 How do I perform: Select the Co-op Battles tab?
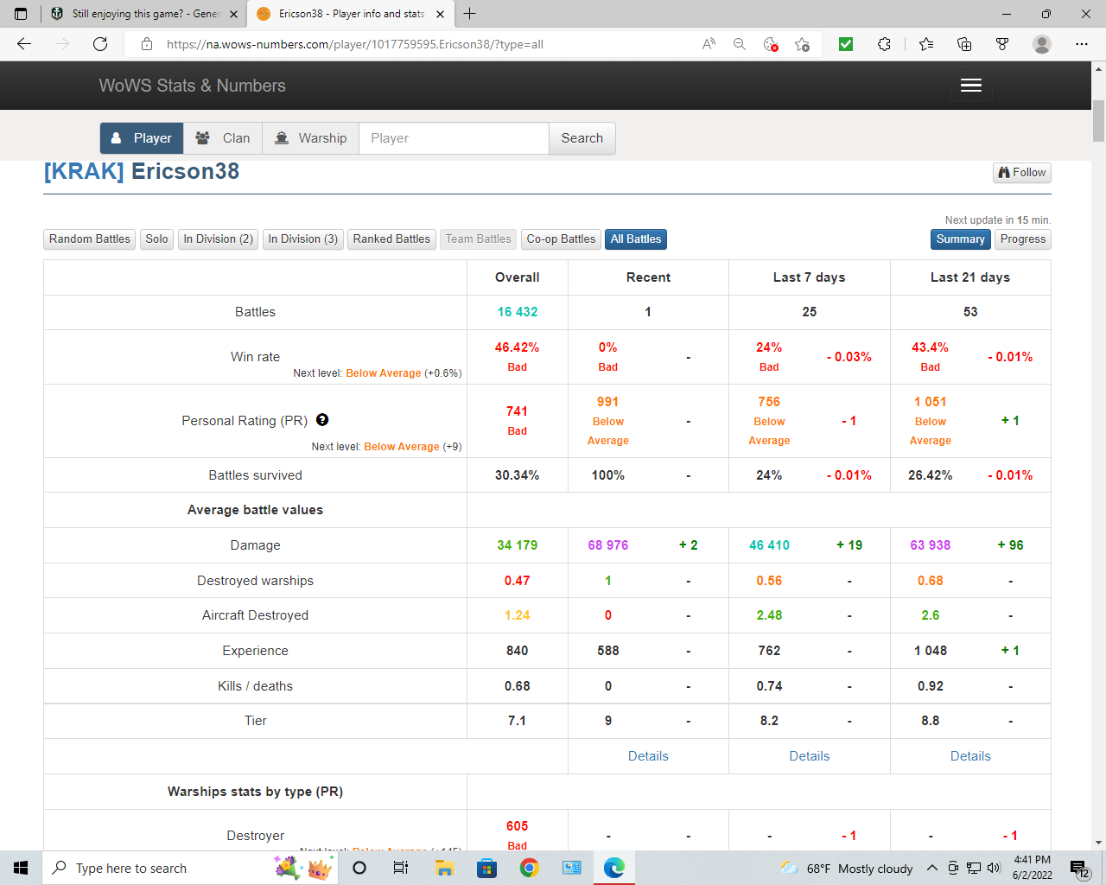[x=561, y=239]
